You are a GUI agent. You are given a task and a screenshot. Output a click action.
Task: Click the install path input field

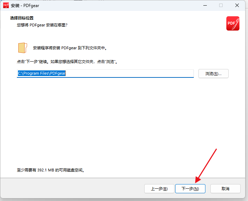pyautogui.click(x=105, y=74)
